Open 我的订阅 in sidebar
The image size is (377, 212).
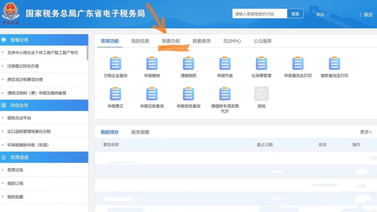click(15, 183)
